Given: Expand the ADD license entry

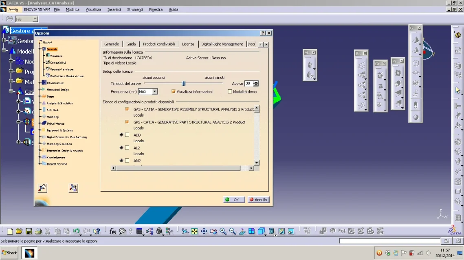Looking at the screenshot, I should point(121,135).
